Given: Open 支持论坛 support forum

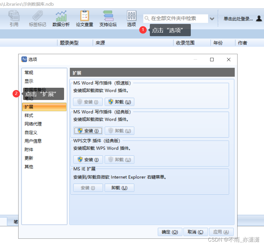Looking at the screenshot, I should 108,18.
